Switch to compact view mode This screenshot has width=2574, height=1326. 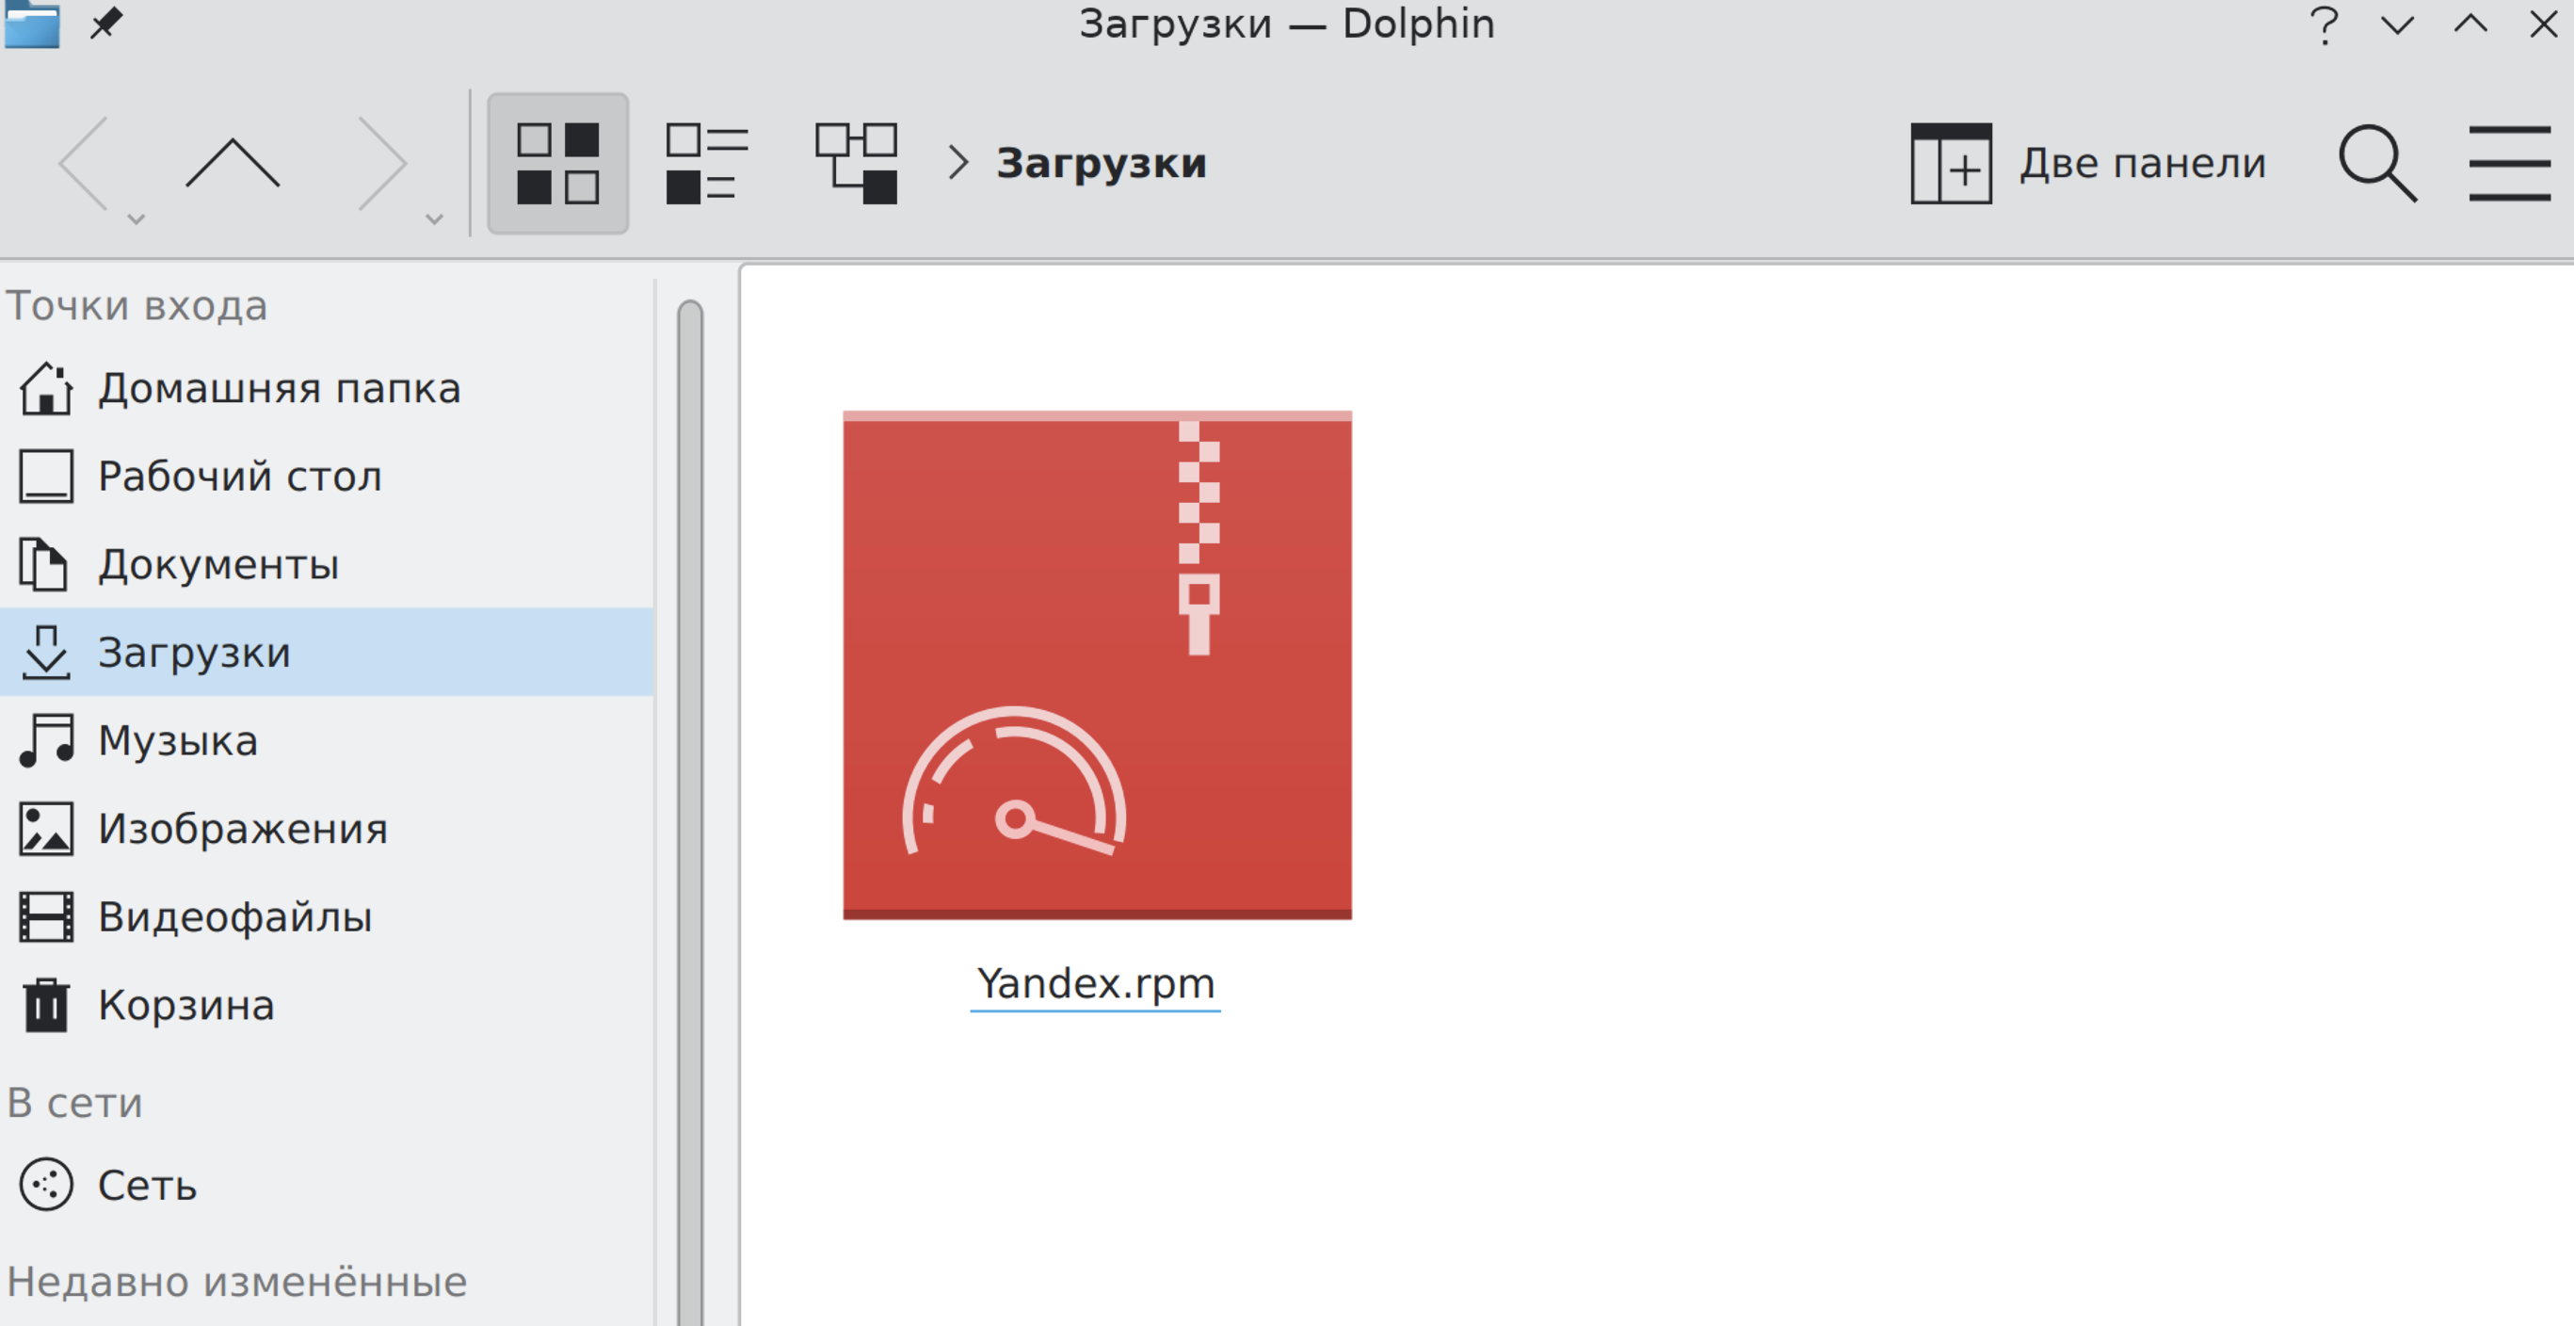pyautogui.click(x=707, y=164)
